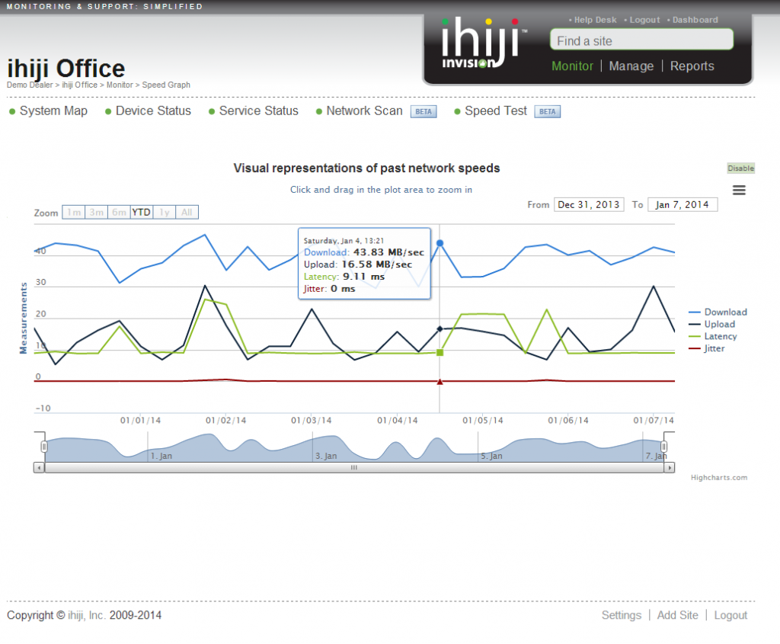
Task: Click ihiji, Inc. copyright link
Action: pyautogui.click(x=87, y=616)
